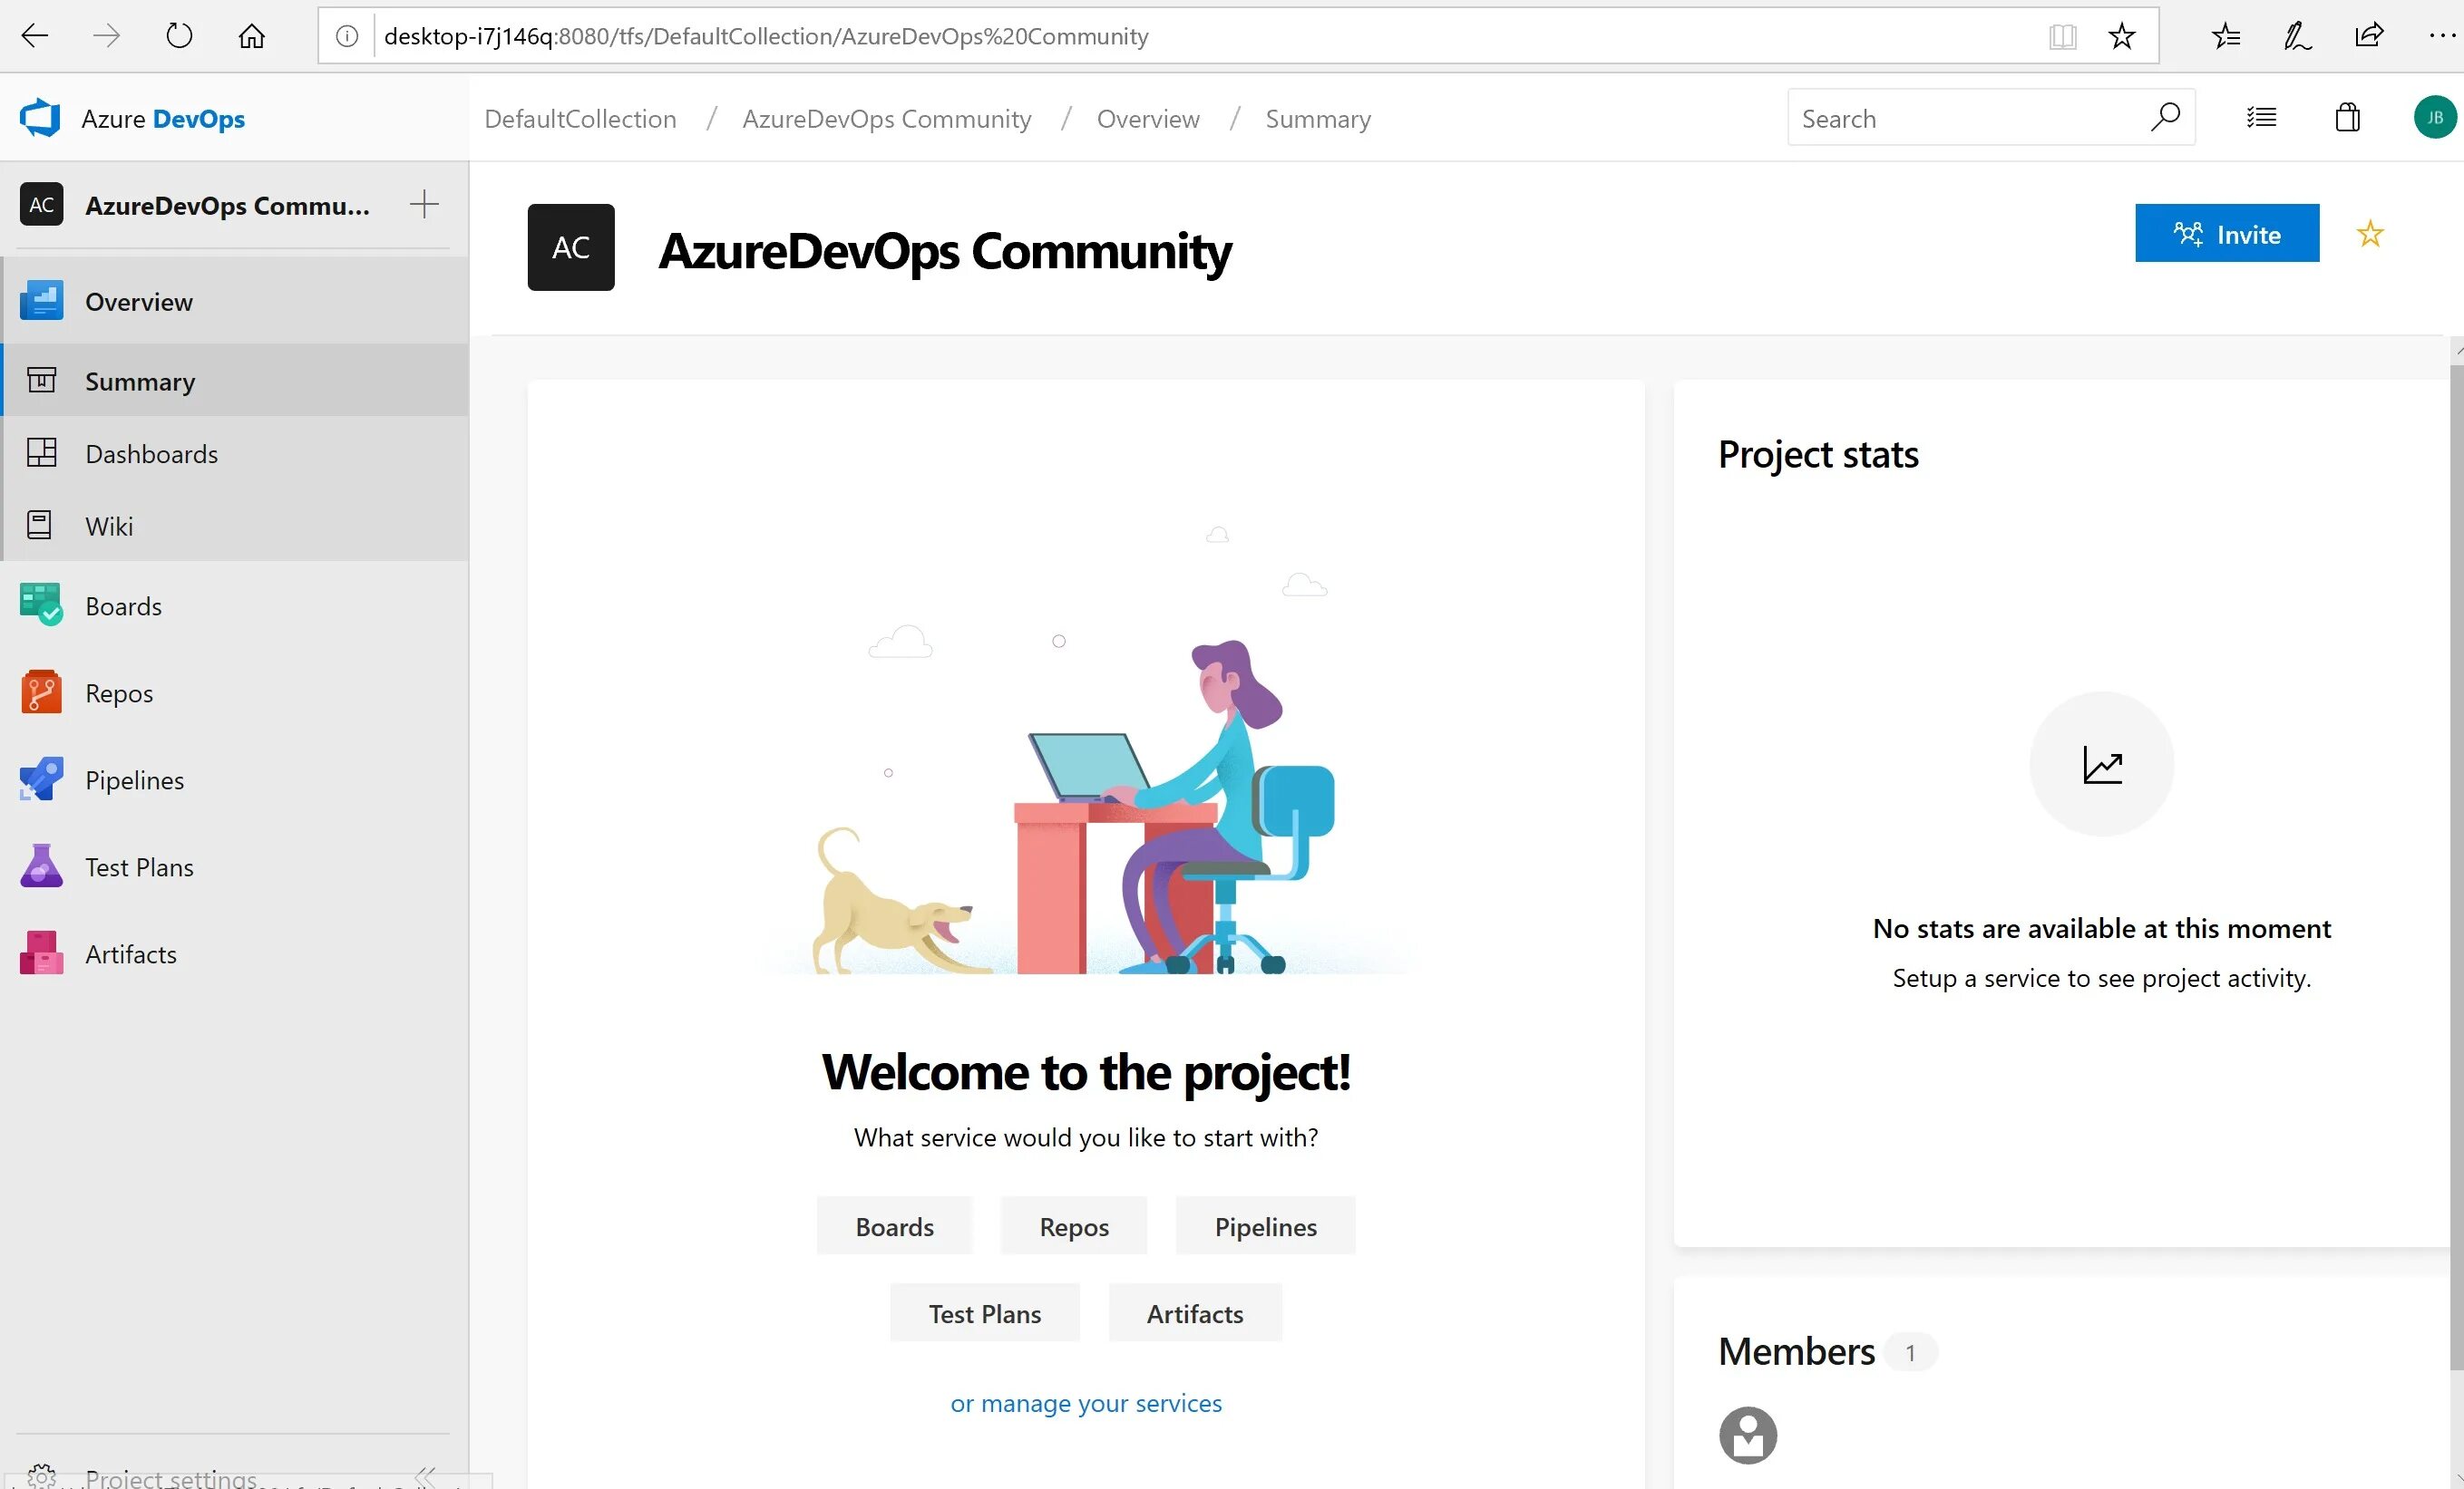Open the Repos hub icon
This screenshot has width=2464, height=1489.
[x=41, y=692]
